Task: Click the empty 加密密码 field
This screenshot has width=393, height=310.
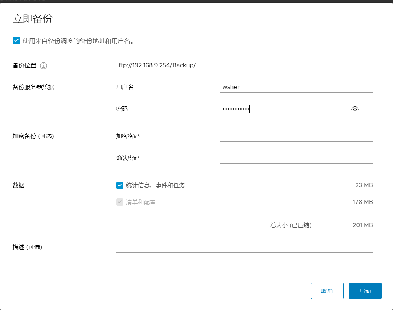Action: pos(296,136)
